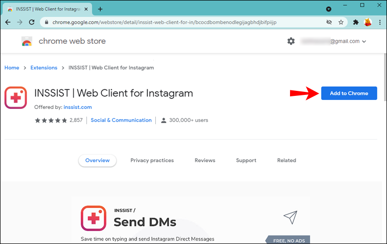Click the page vertical scrollbar
The height and width of the screenshot is (244, 387).
(385, 77)
